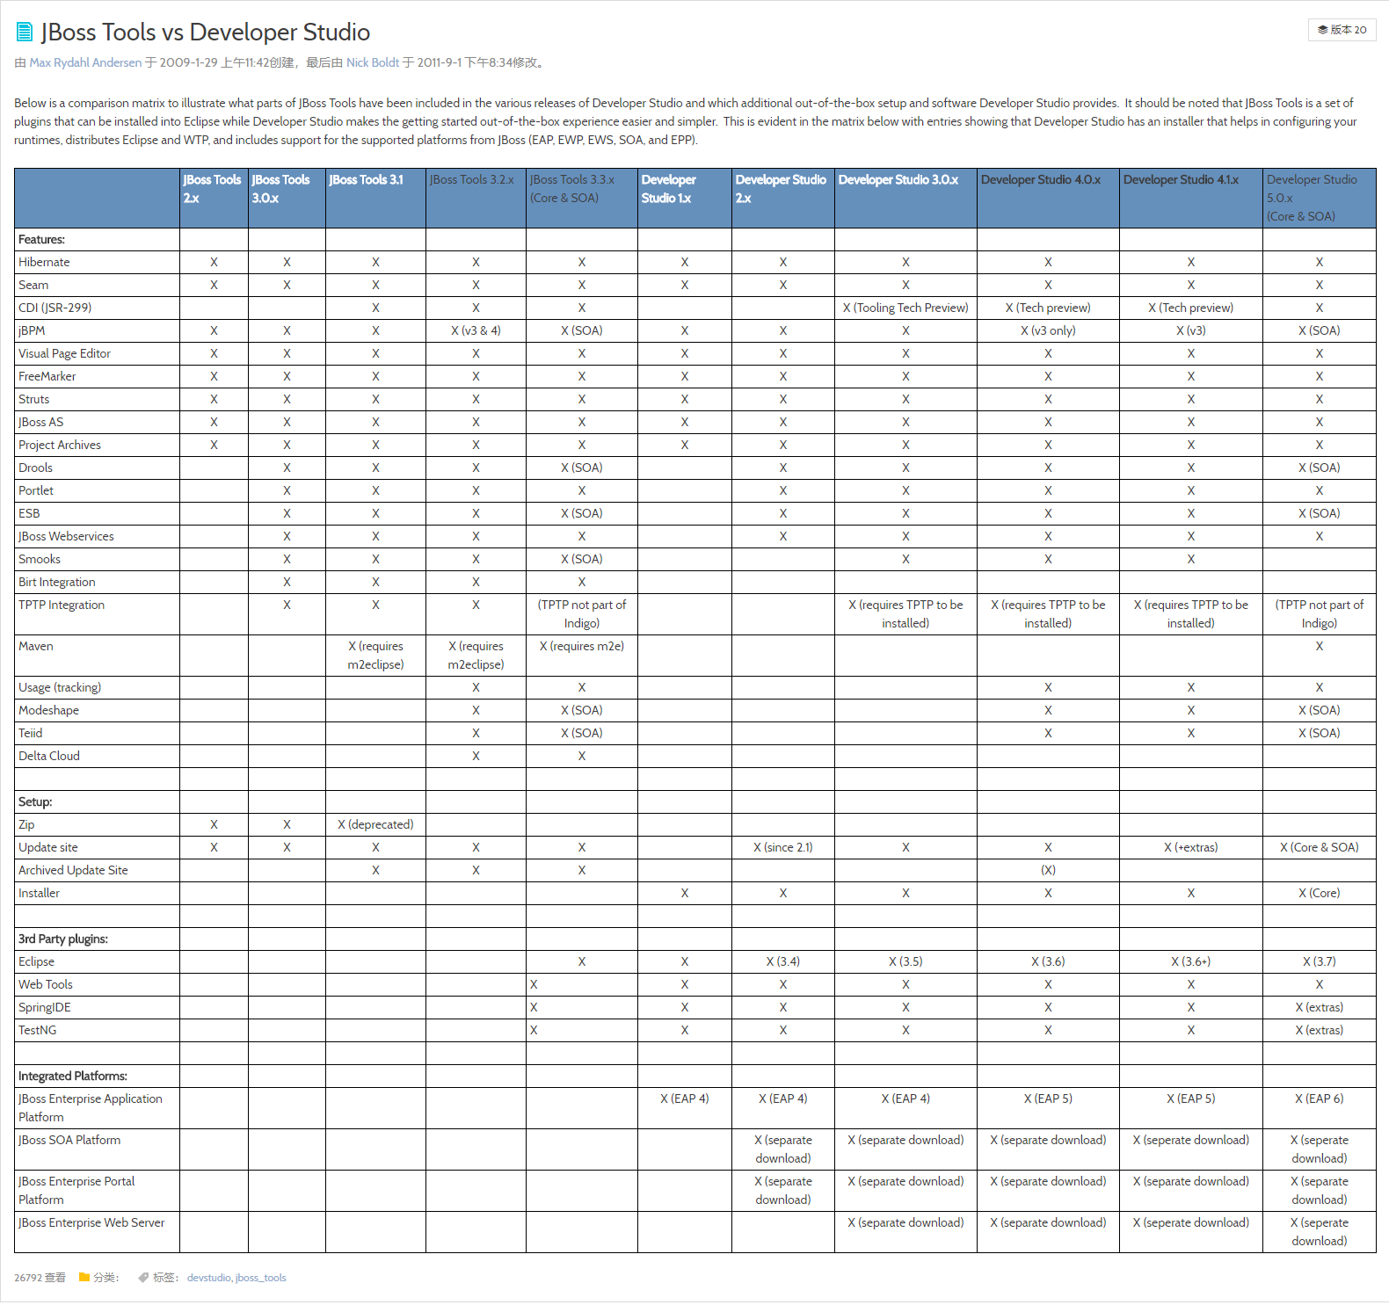Screen dimensions: 1389x1305
Task: Click the 'Integrated Platforms:' section label
Action: coord(73,1076)
